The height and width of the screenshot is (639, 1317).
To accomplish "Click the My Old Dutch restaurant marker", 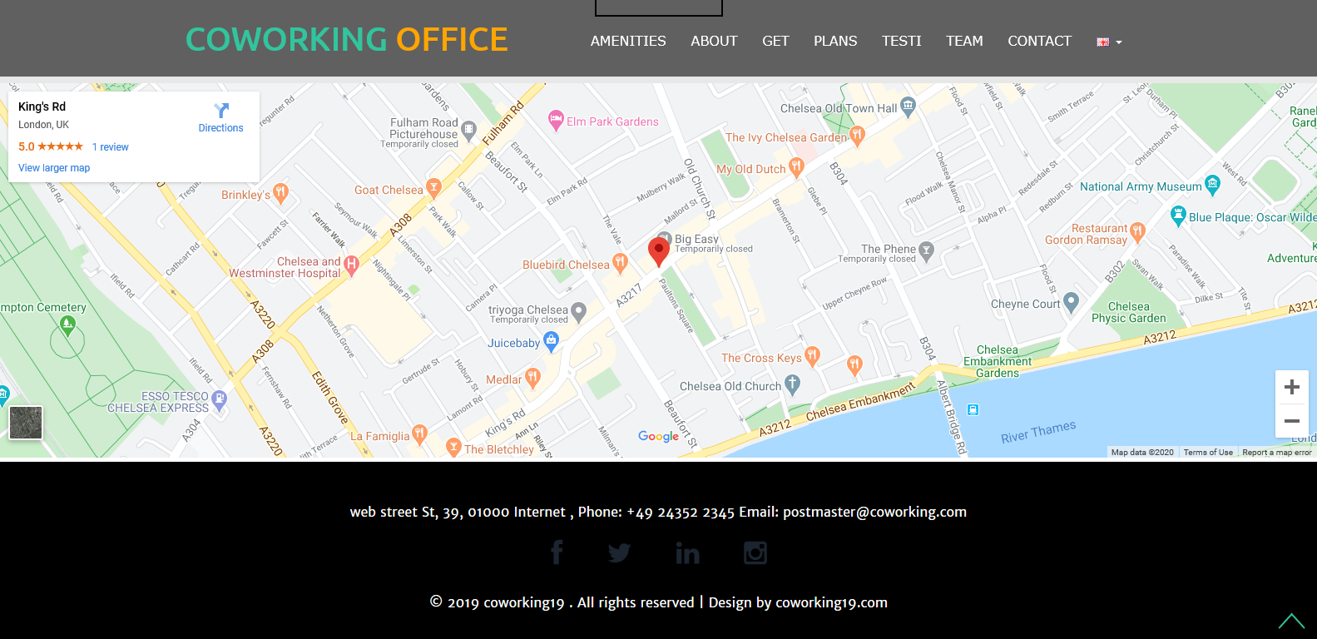I will point(796,167).
